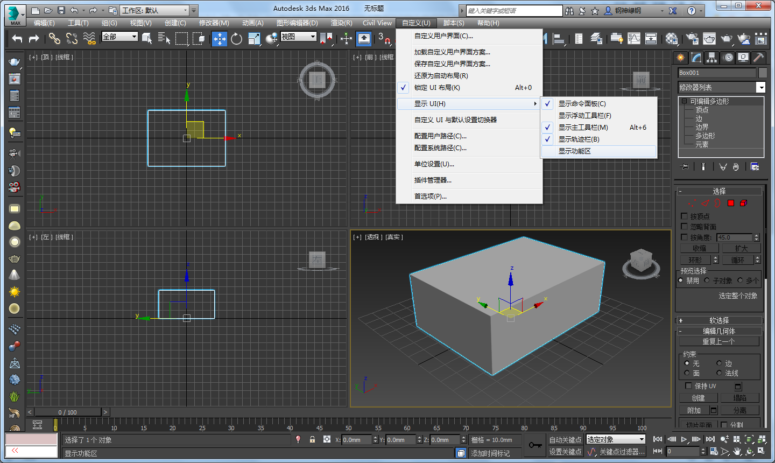Screen dimensions: 775x463
Task: Toggle 显示主工具栏(M) entry
Action: (x=599, y=127)
